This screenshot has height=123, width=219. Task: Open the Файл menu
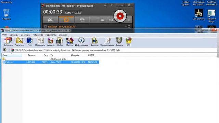pos(4,35)
